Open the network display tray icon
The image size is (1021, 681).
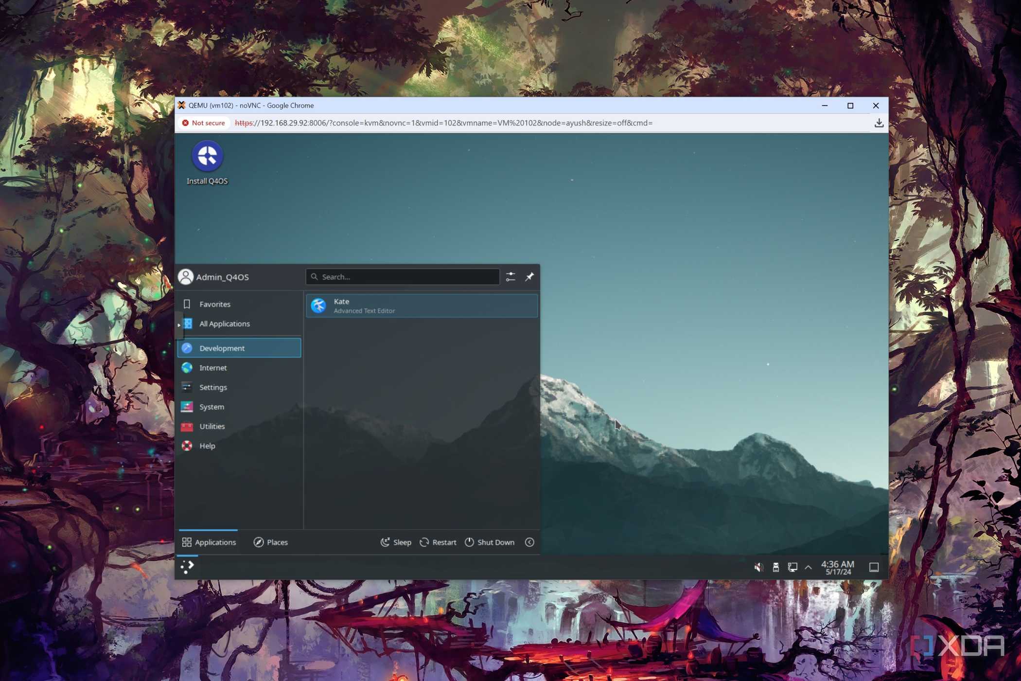792,567
